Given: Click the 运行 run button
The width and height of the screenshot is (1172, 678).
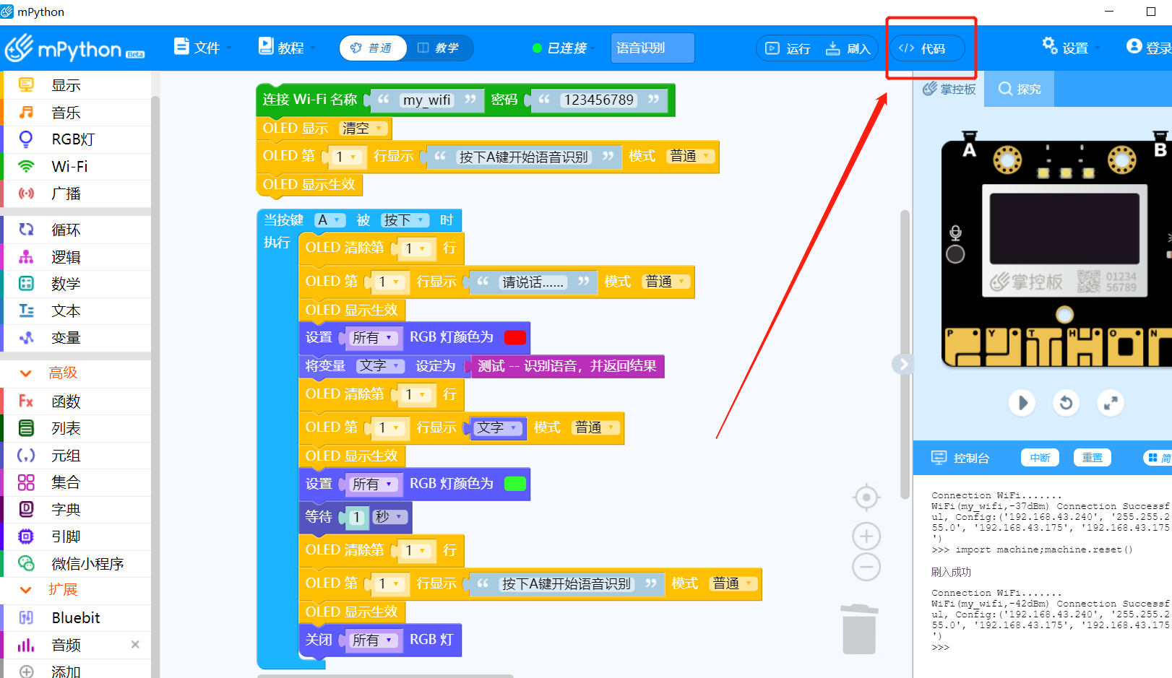Looking at the screenshot, I should pyautogui.click(x=788, y=48).
